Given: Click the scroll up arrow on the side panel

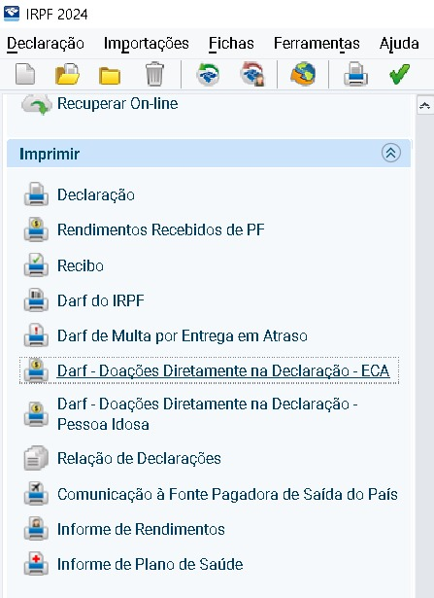Looking at the screenshot, I should (x=425, y=106).
